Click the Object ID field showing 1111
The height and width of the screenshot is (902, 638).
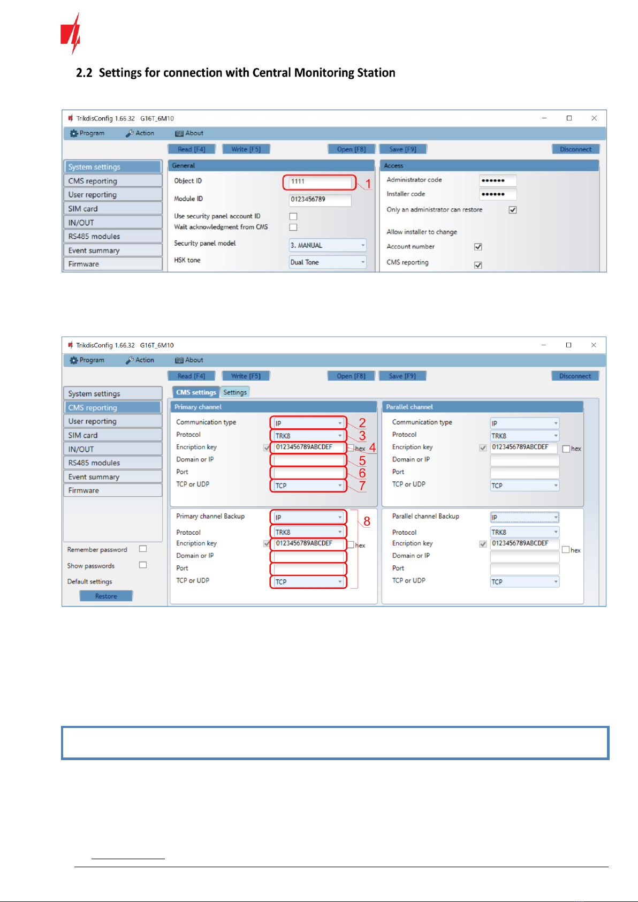click(x=320, y=182)
